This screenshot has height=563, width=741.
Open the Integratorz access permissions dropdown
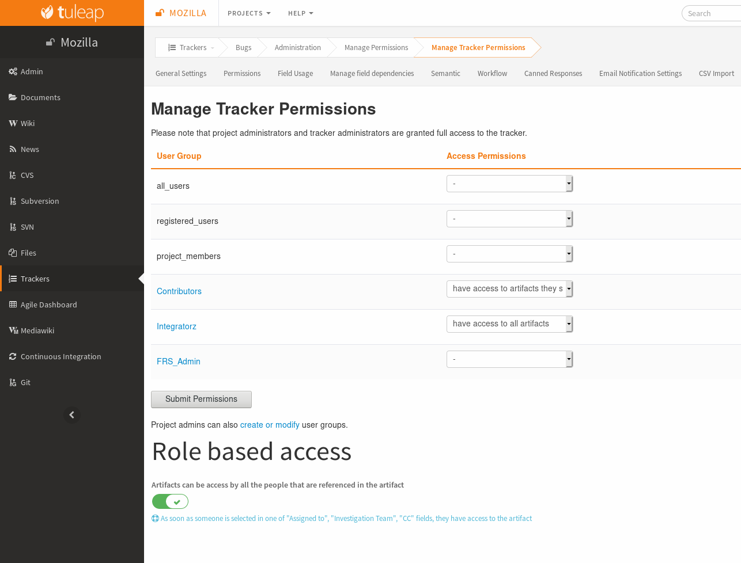[x=509, y=324]
